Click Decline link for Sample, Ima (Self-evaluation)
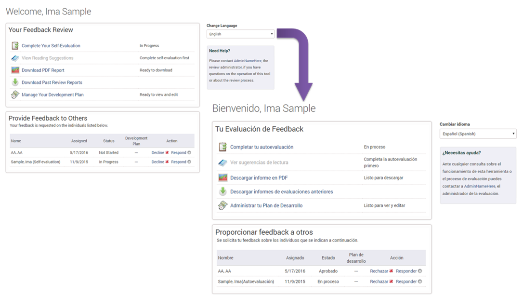The width and height of the screenshot is (523, 297). coord(158,162)
